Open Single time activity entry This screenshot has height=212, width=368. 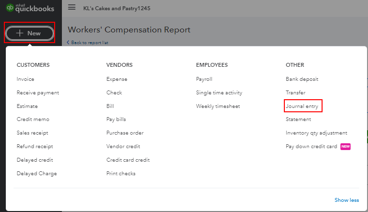pyautogui.click(x=219, y=93)
